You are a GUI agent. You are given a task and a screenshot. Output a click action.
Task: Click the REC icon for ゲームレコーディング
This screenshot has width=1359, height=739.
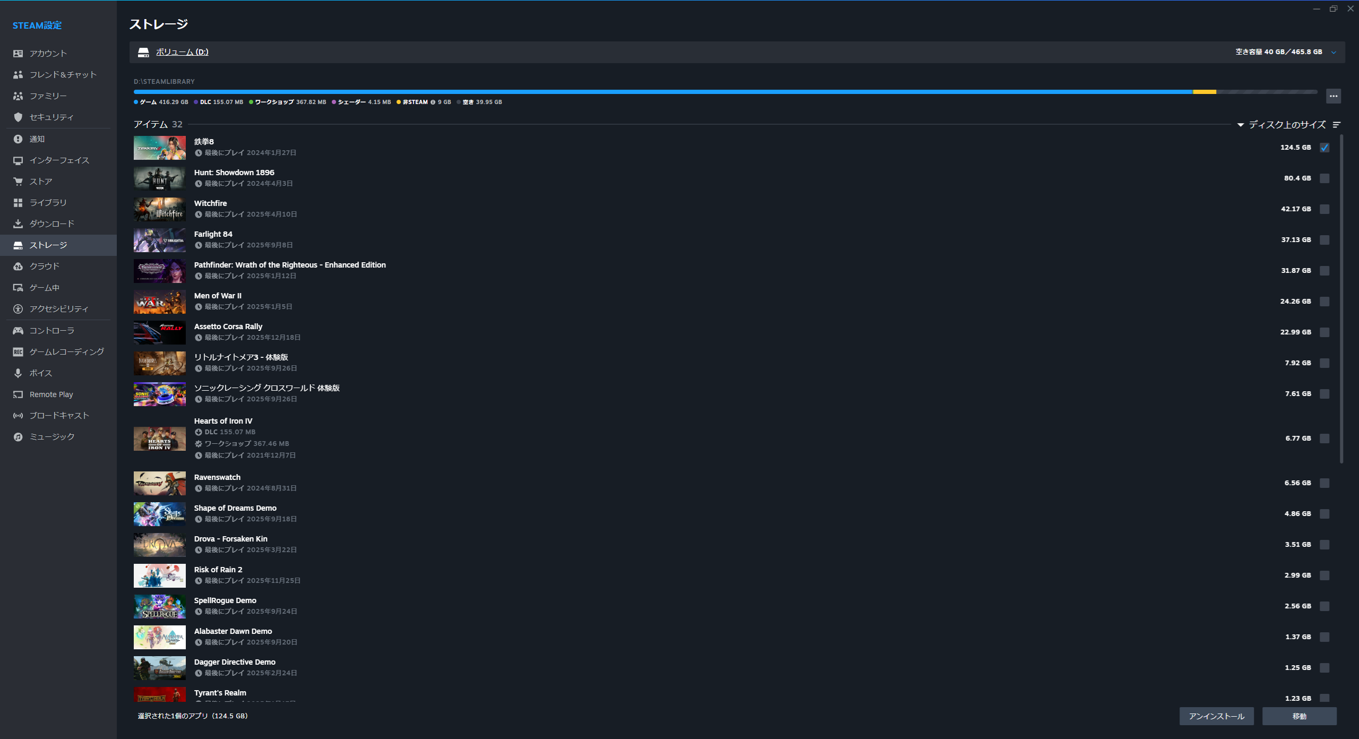pos(18,352)
